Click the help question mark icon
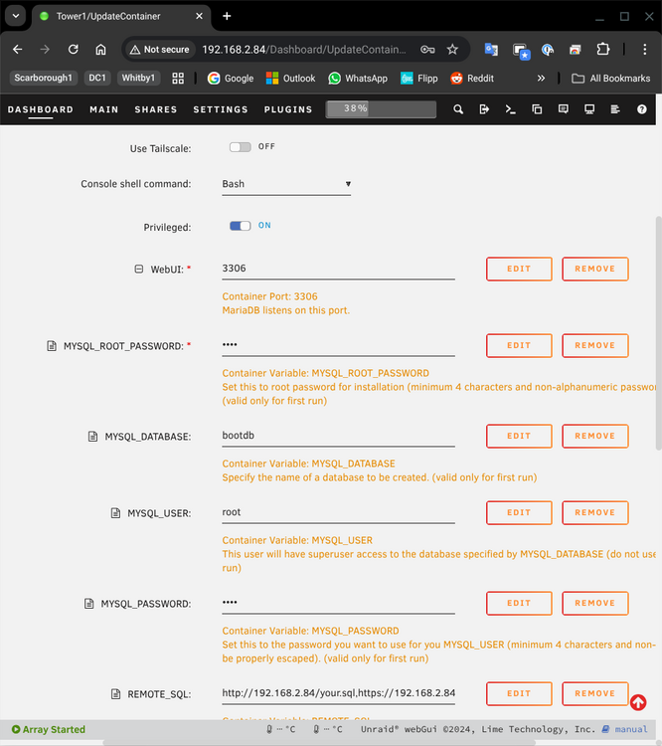Screen dimensions: 662x746 point(641,109)
